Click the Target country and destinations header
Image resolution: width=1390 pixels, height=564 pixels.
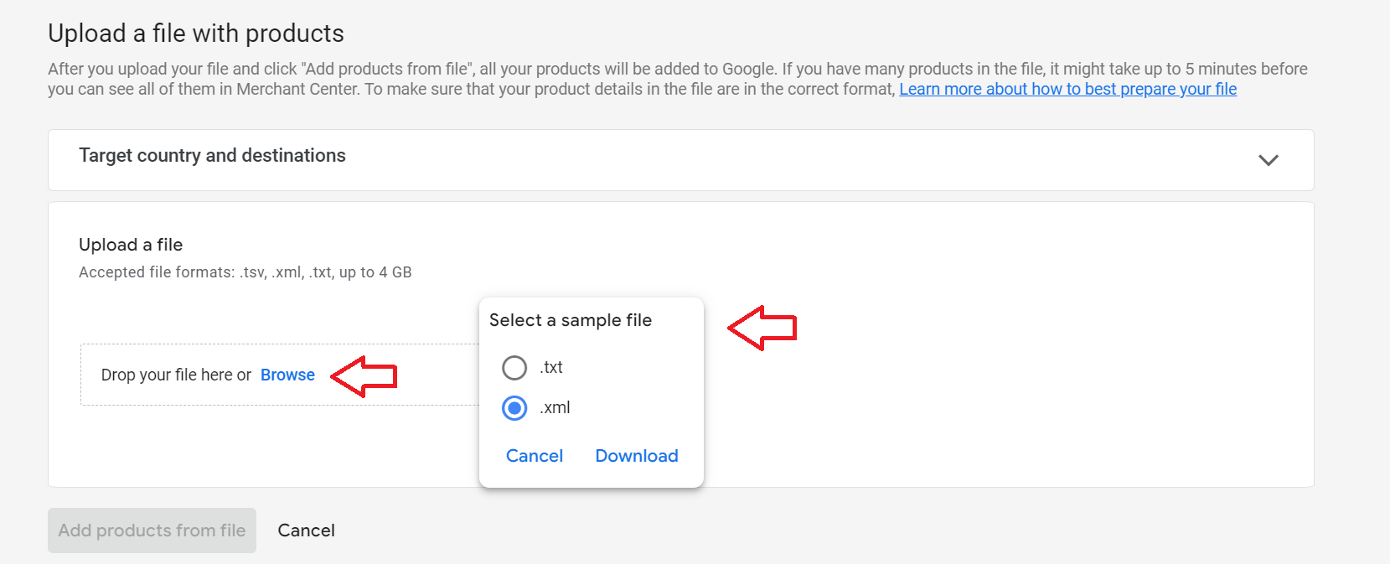coord(680,160)
